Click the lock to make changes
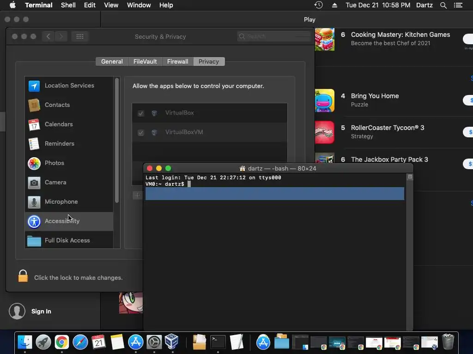 pos(23,276)
